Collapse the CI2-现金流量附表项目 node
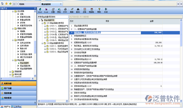183x108 pixels. click(42, 43)
